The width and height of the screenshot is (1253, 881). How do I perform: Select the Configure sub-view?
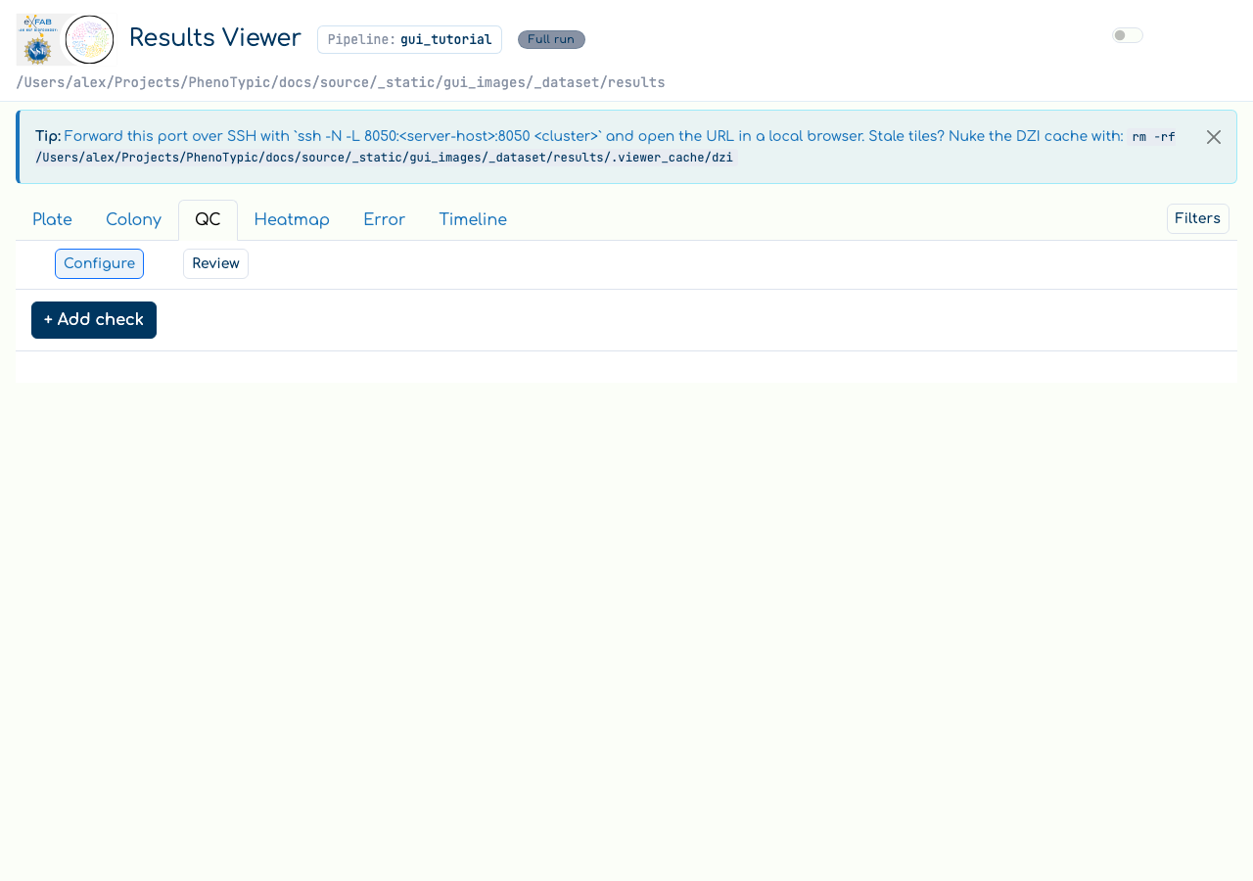[x=99, y=264]
